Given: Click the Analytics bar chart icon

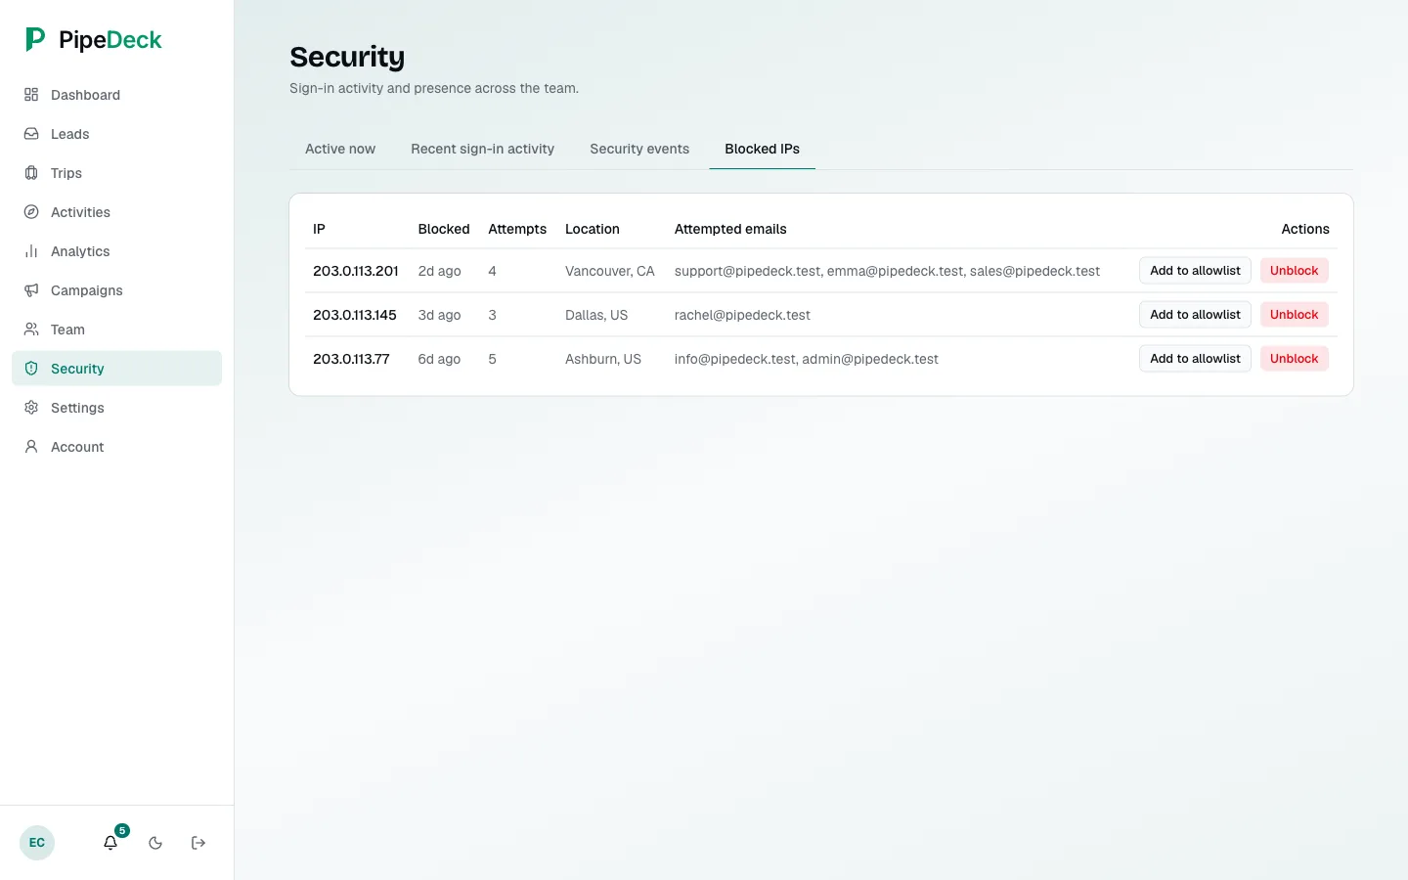Looking at the screenshot, I should click(31, 251).
